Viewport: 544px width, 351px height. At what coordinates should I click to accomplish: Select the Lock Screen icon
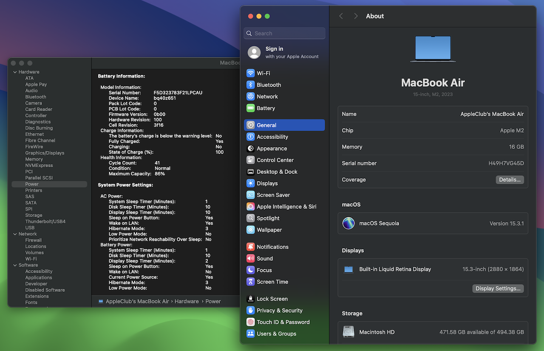(x=251, y=299)
